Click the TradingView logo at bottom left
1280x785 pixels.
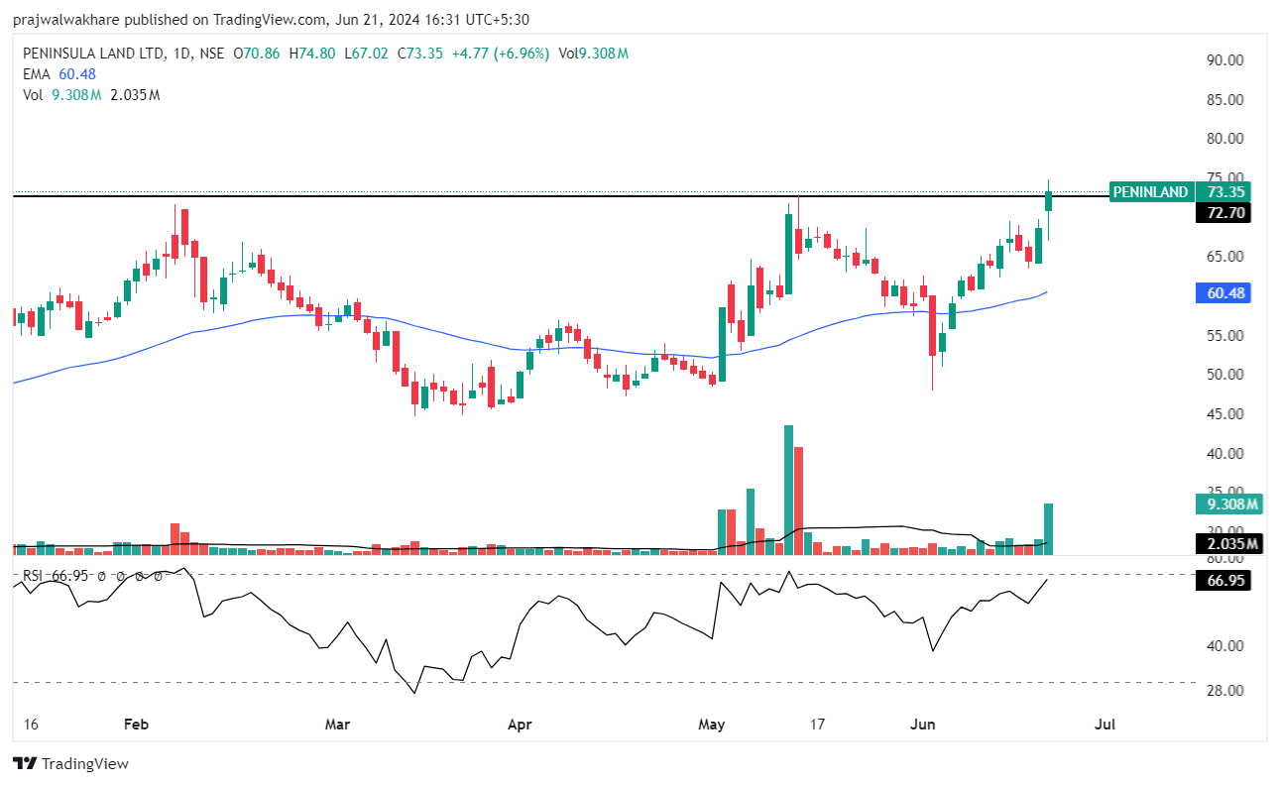70,763
